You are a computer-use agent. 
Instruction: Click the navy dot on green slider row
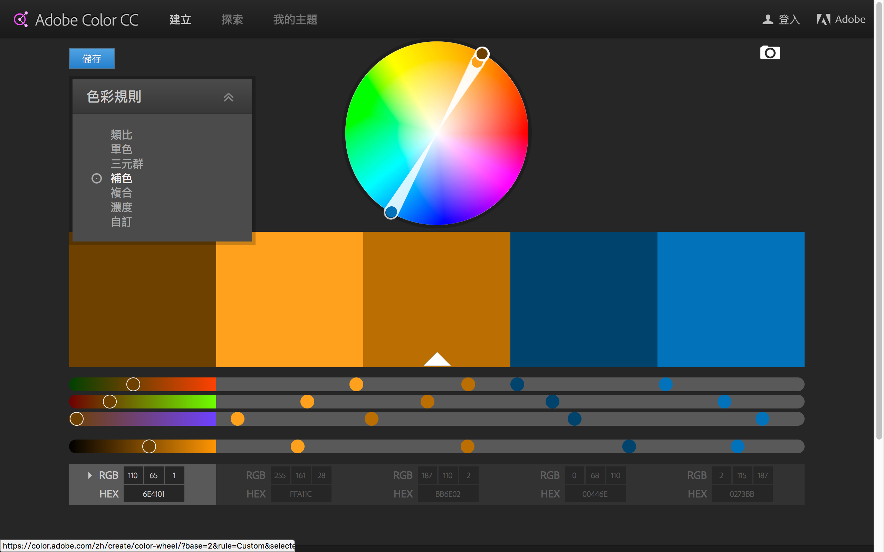point(552,402)
